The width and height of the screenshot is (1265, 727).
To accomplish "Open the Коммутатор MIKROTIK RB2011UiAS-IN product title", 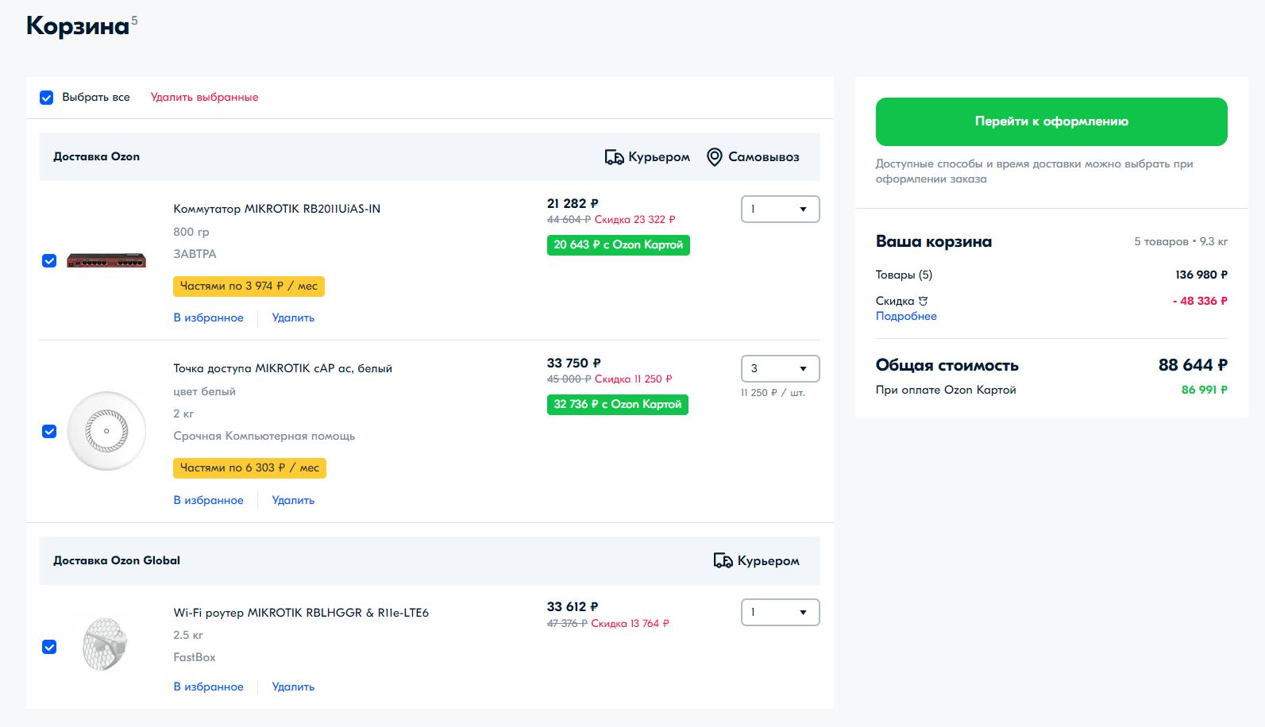I will click(277, 209).
